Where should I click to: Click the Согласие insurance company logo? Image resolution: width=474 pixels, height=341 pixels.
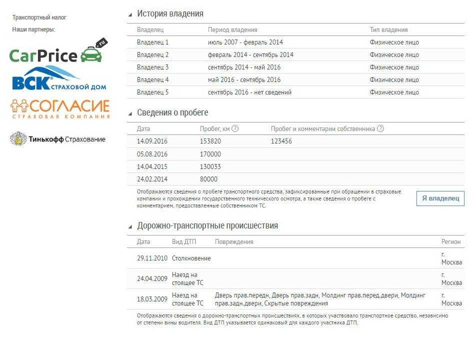click(59, 109)
